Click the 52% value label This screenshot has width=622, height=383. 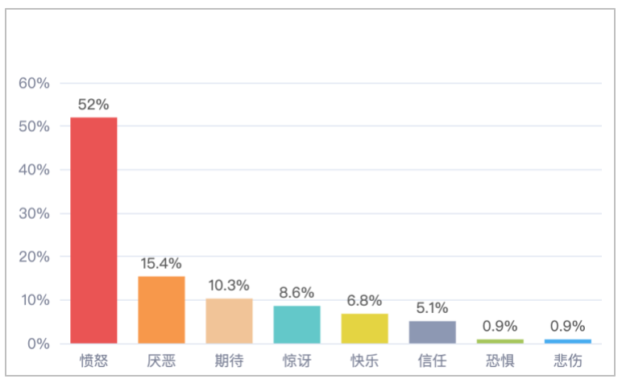click(93, 105)
